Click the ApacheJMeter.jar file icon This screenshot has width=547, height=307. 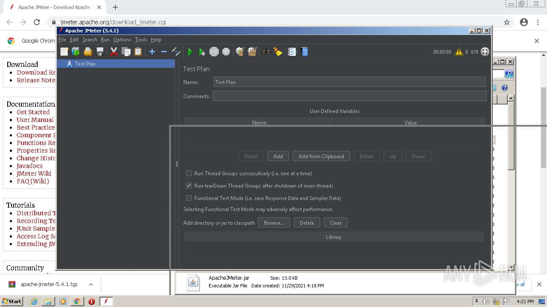coord(193,282)
